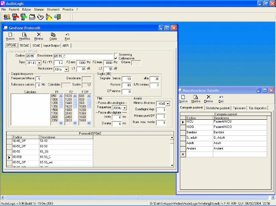Viewport: 276px width, 206px height.
Task: Open the Strumenti menu
Action: click(53, 9)
